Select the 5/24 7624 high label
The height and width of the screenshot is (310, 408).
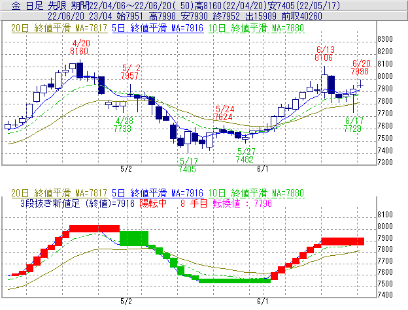click(x=224, y=113)
